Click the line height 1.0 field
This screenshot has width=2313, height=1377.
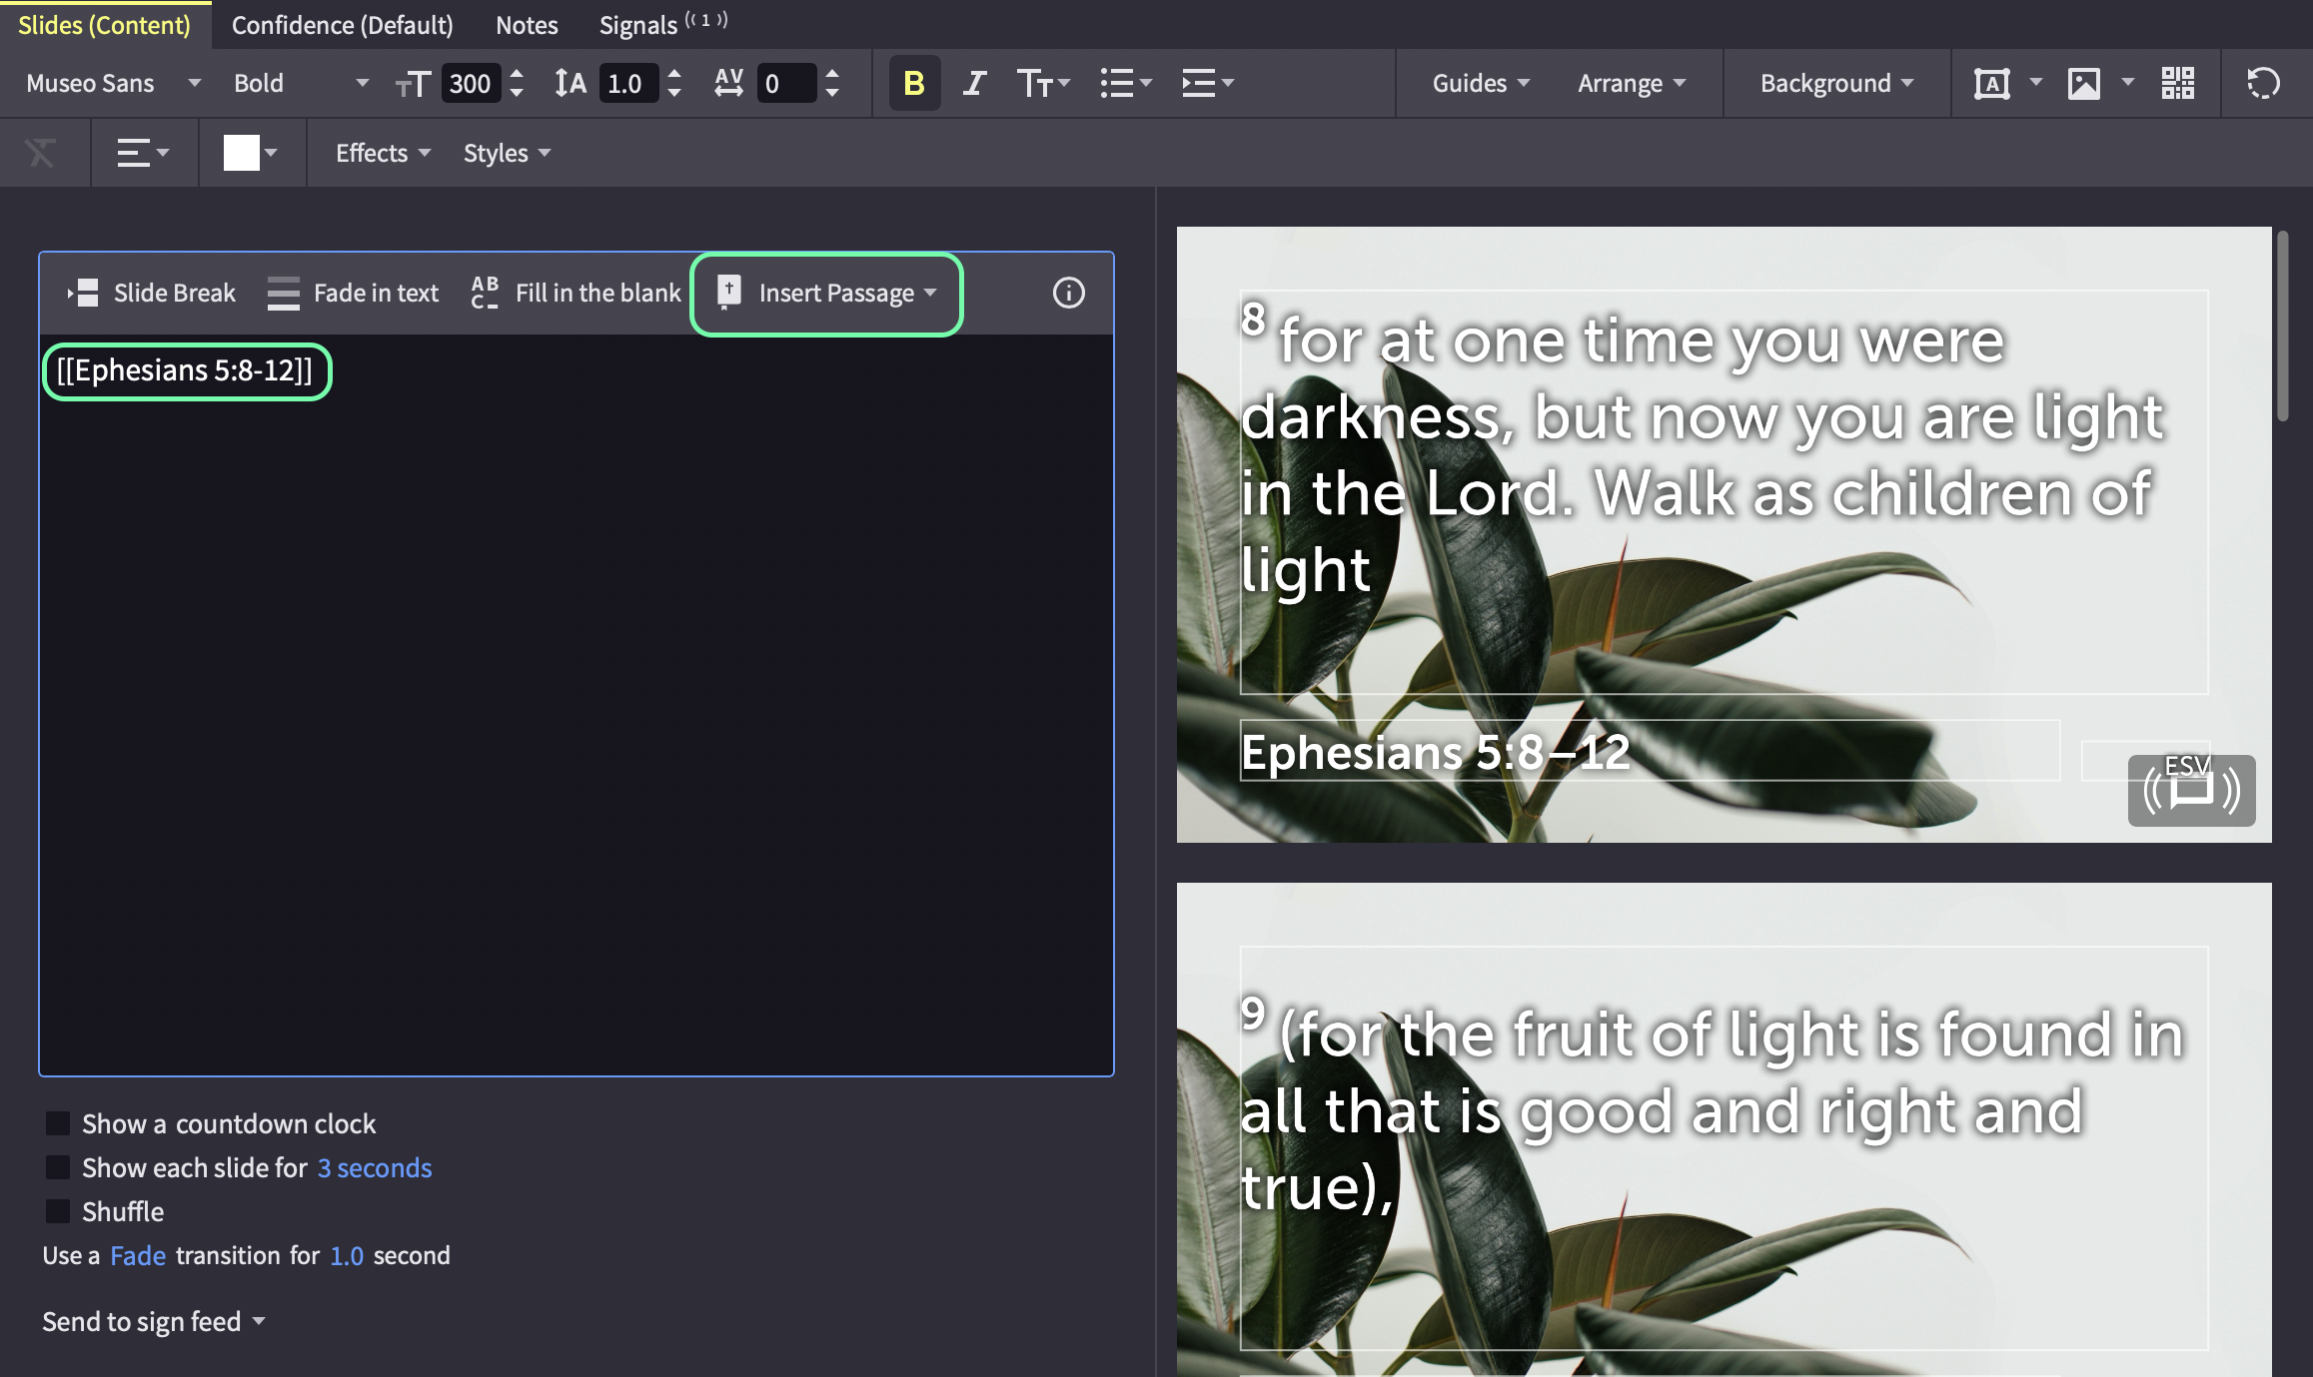click(x=628, y=83)
